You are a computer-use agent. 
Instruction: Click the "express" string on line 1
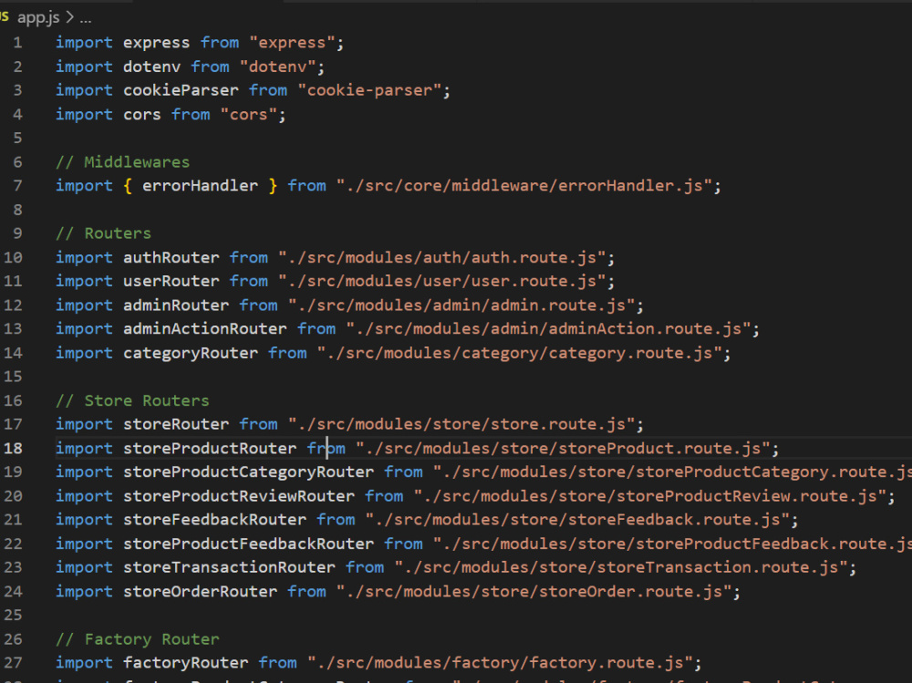[x=292, y=43]
